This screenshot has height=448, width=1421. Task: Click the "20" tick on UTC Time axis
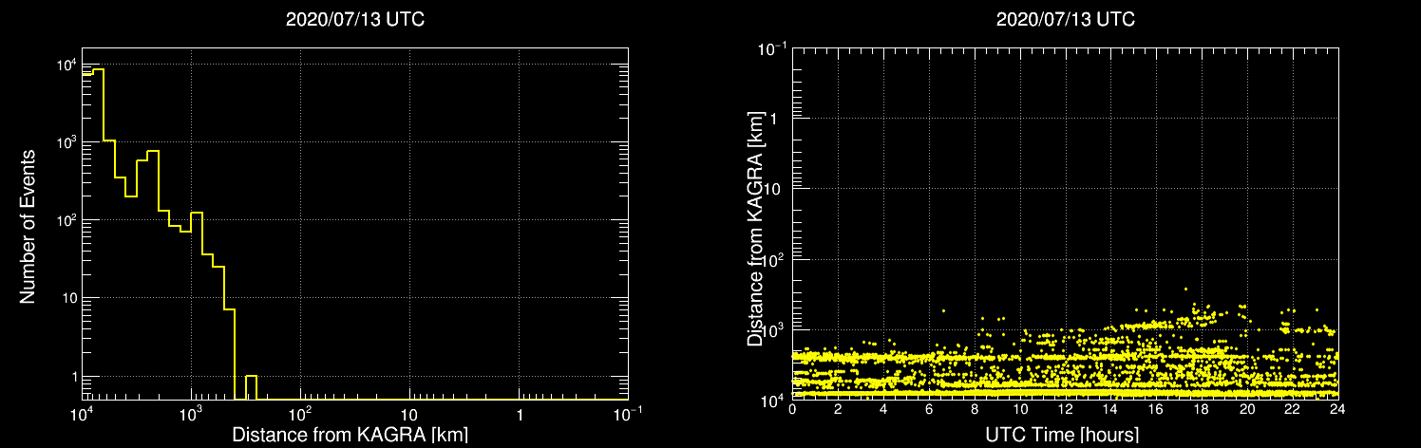point(1247,409)
